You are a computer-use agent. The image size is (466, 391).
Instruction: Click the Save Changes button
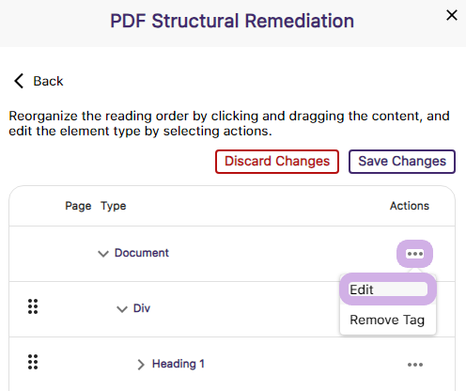(x=402, y=162)
